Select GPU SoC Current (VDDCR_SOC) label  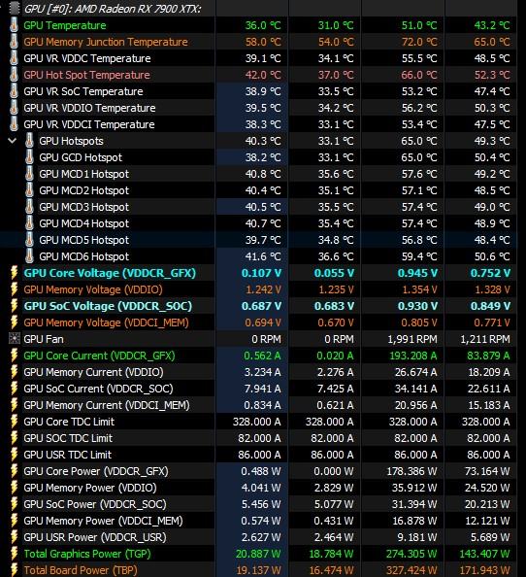click(98, 389)
